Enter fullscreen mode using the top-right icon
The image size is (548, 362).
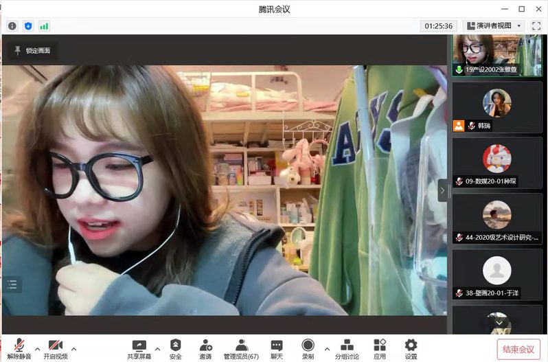pos(536,26)
